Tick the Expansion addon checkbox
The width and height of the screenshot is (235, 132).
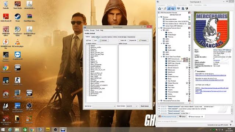point(90,95)
